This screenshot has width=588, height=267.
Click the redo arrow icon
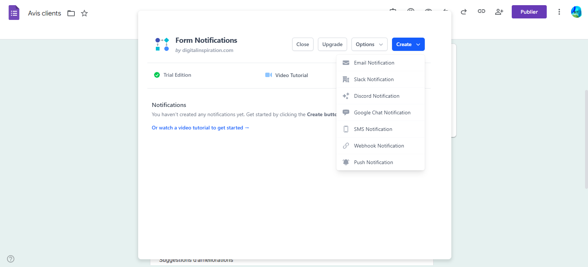point(464,12)
